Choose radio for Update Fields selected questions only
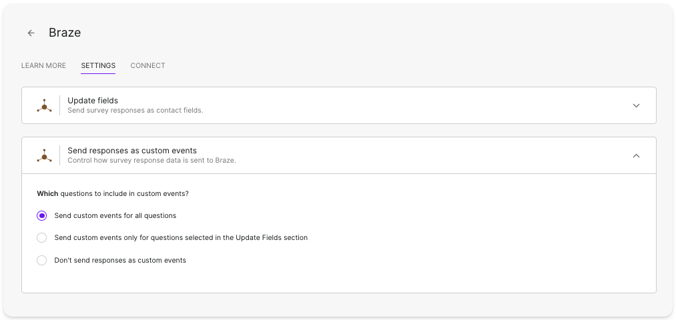 [42, 237]
